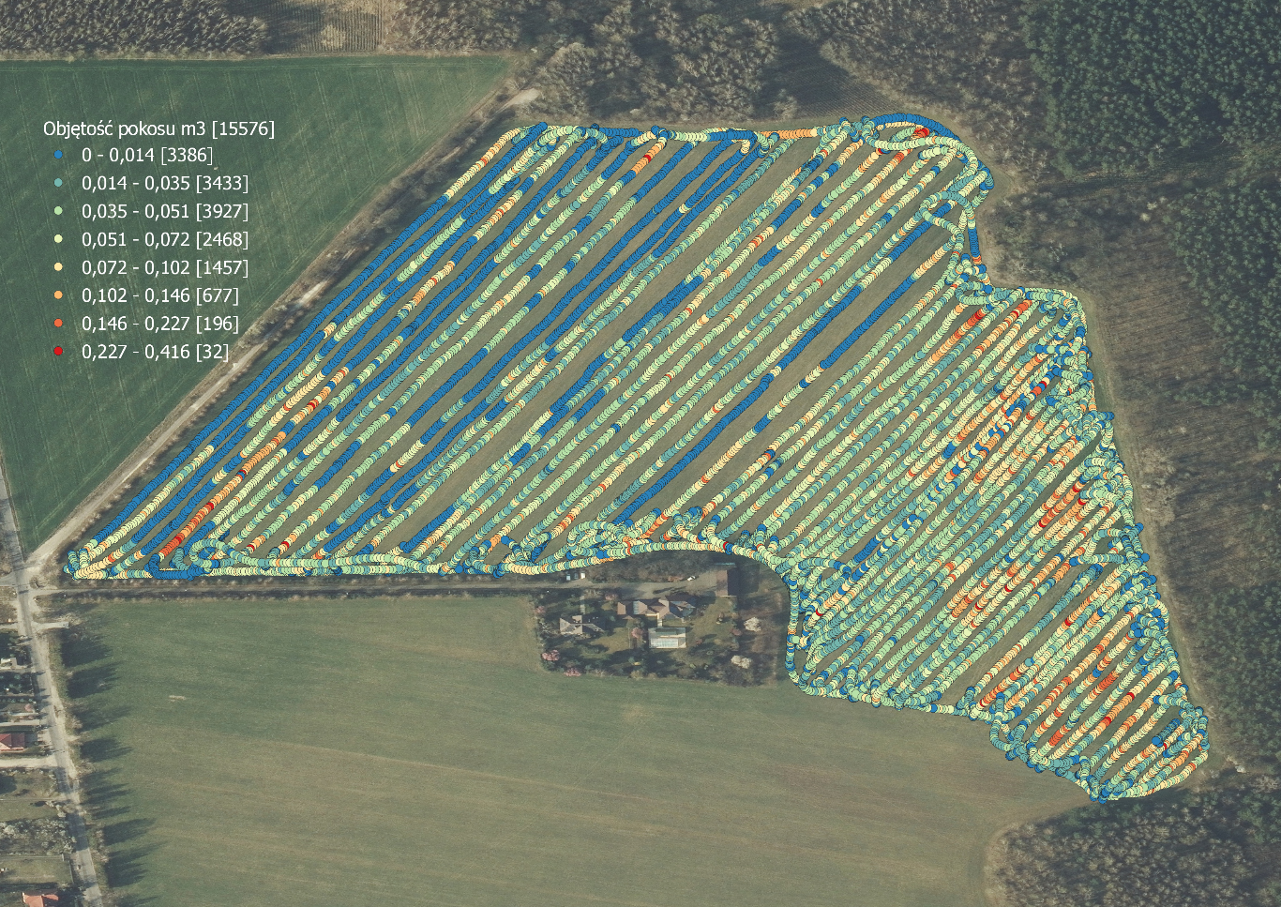Click the light green swatch for 0,035 - 0,051

58,211
